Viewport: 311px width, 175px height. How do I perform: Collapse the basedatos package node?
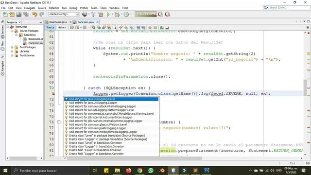(x=17, y=35)
